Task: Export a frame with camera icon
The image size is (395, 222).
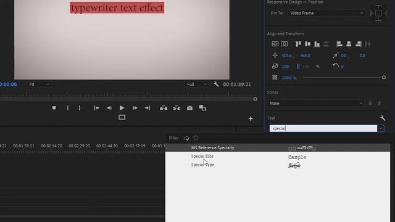Action: (189, 108)
